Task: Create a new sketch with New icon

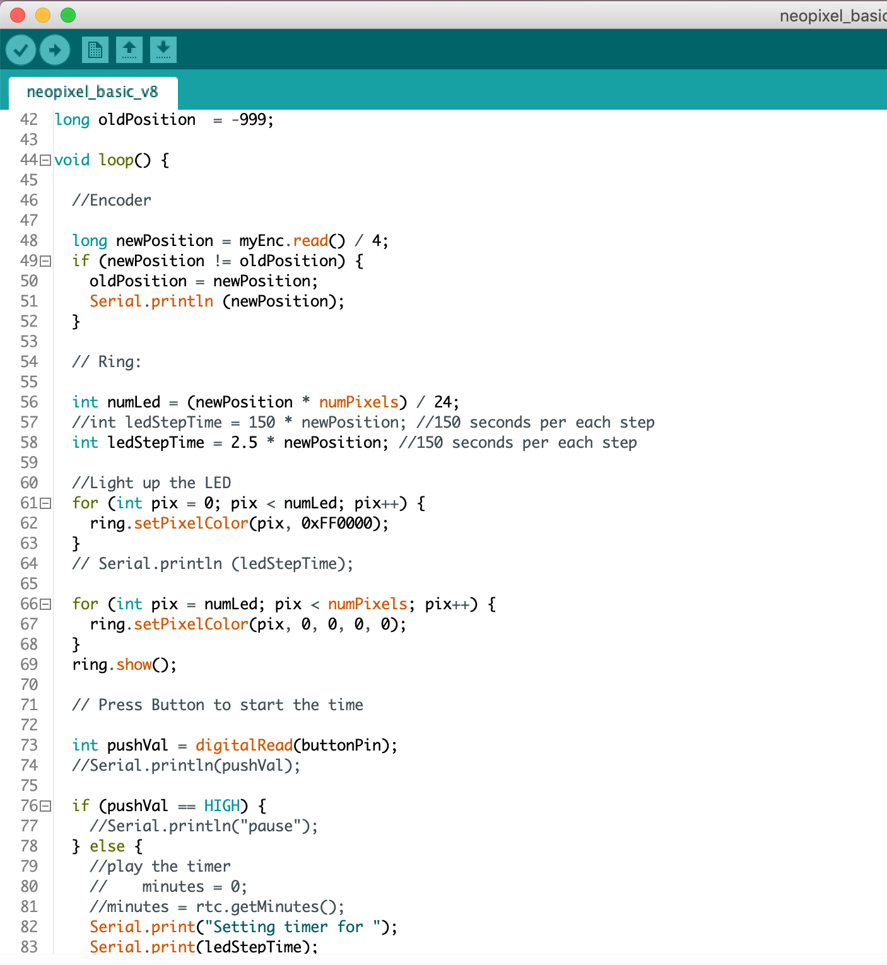Action: [x=95, y=50]
